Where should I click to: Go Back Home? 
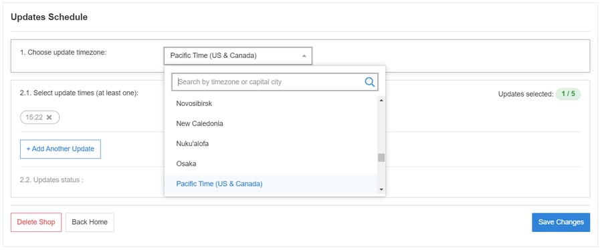(90, 222)
